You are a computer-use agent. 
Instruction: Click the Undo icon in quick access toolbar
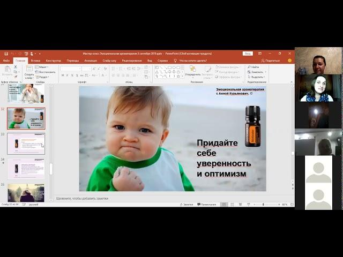[13, 54]
